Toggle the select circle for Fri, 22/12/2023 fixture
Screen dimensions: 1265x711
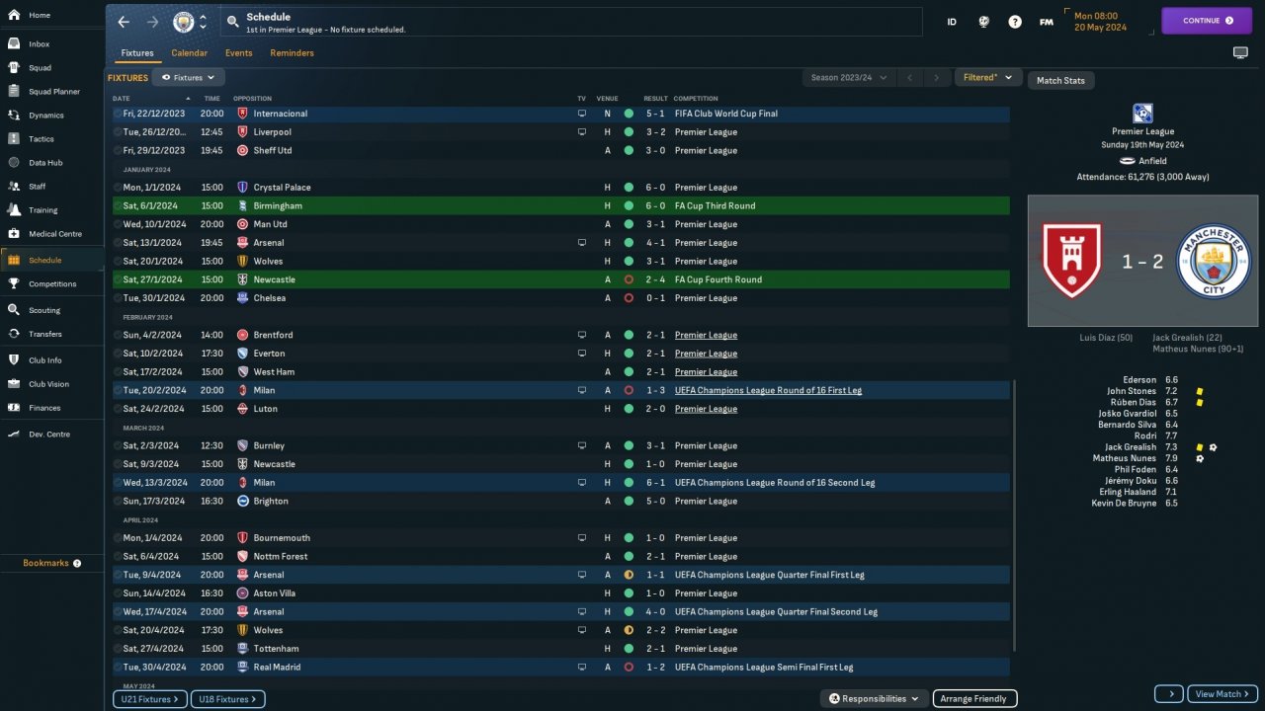(118, 114)
